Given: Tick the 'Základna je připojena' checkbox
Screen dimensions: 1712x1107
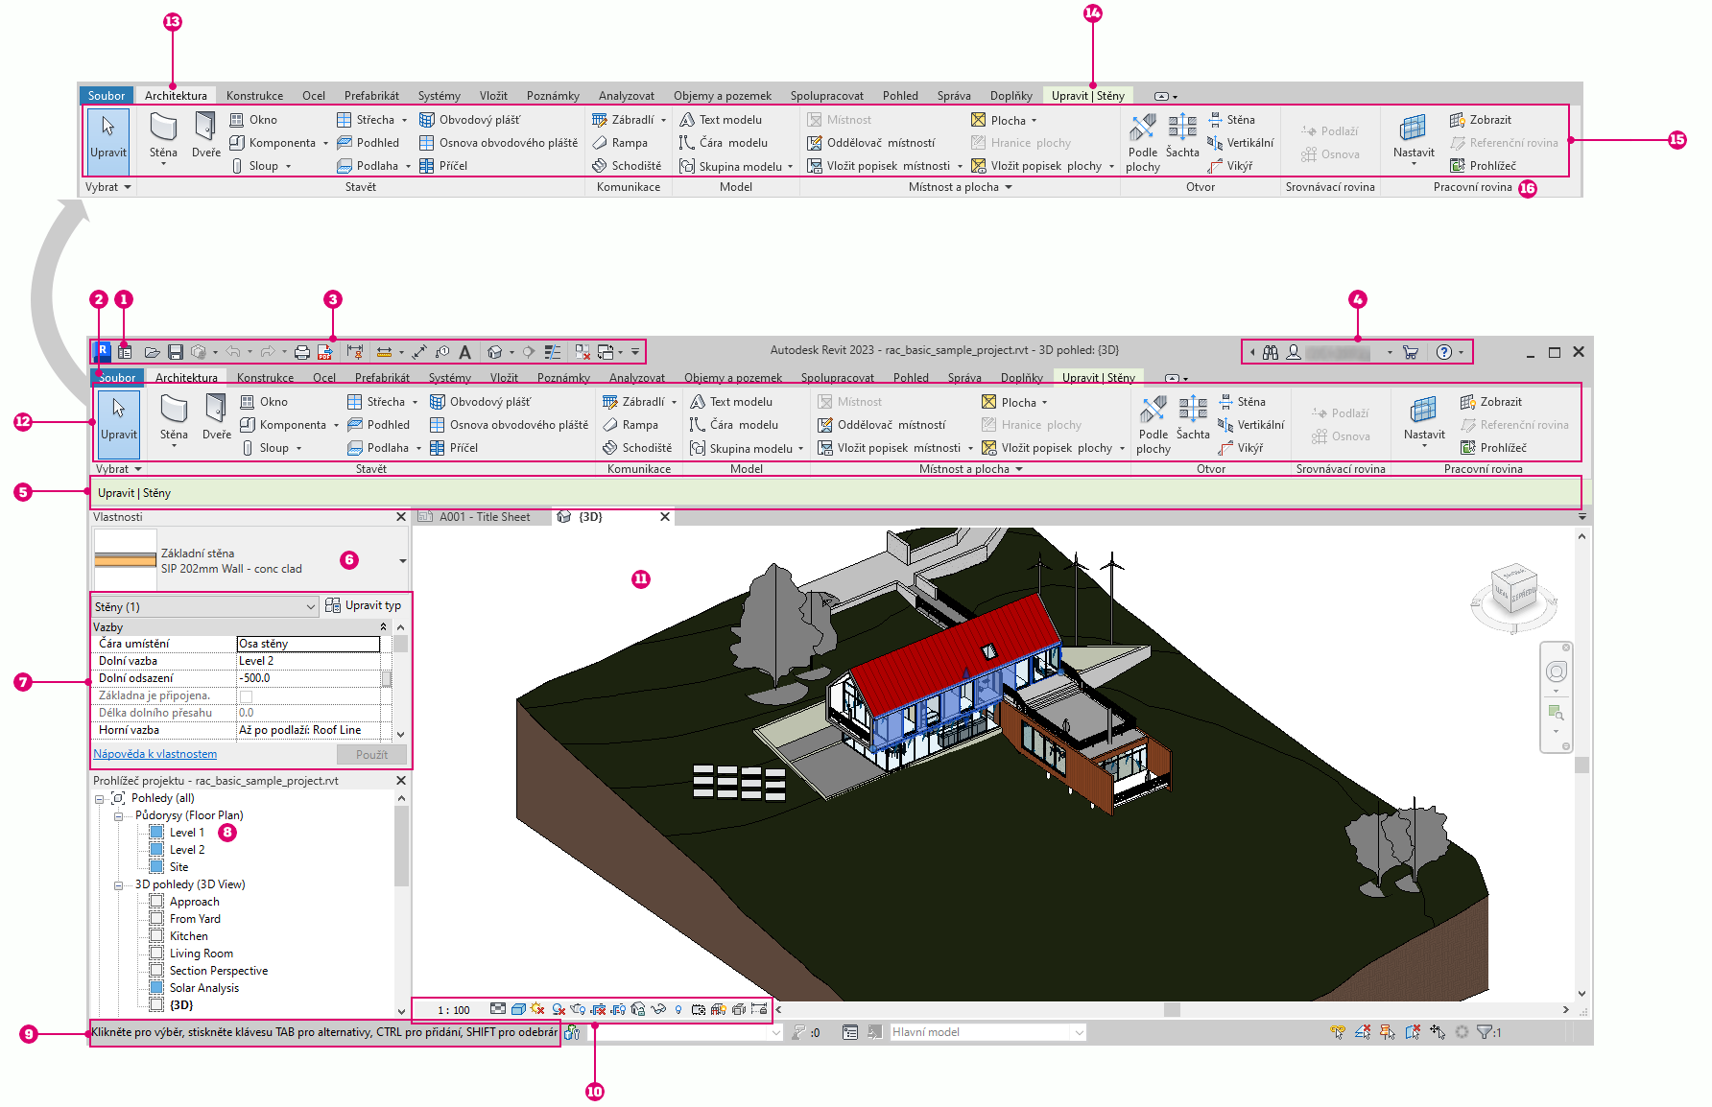Looking at the screenshot, I should coord(246,695).
